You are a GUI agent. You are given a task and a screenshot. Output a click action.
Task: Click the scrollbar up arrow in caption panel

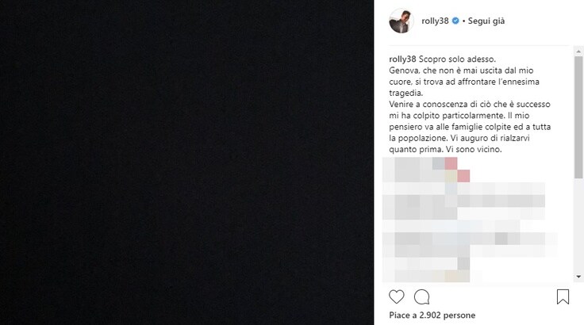(x=578, y=52)
